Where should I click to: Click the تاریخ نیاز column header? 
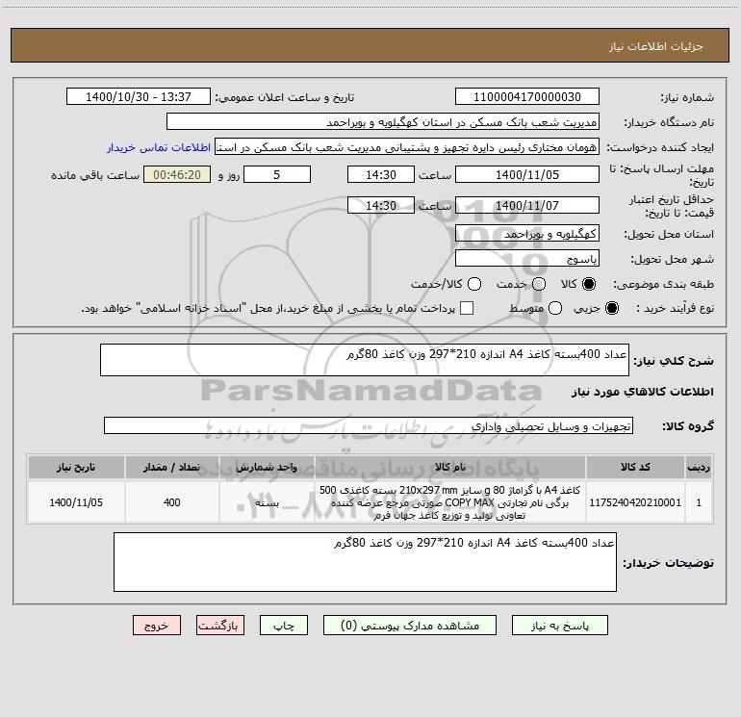(76, 467)
